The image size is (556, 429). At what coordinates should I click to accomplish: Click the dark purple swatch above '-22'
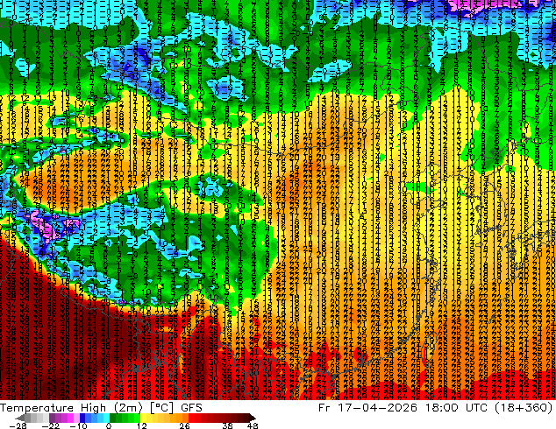(52, 418)
